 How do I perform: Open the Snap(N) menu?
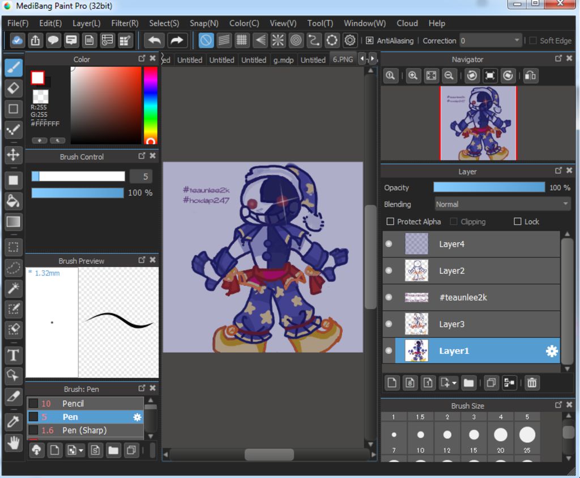click(204, 23)
